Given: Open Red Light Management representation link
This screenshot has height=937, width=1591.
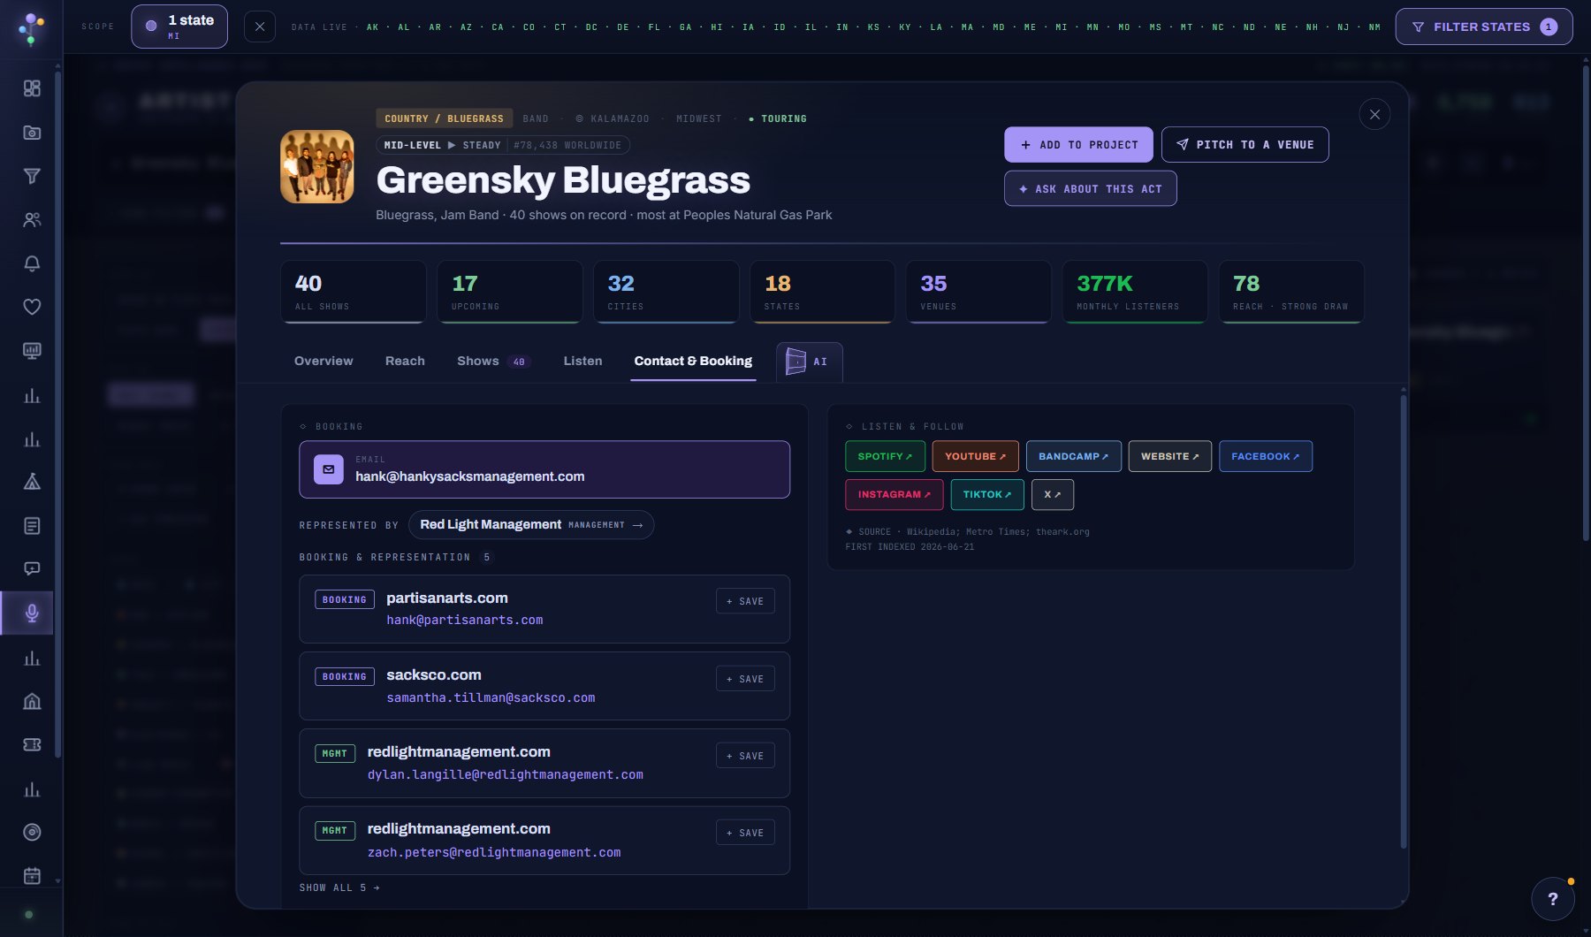Looking at the screenshot, I should click(x=531, y=524).
